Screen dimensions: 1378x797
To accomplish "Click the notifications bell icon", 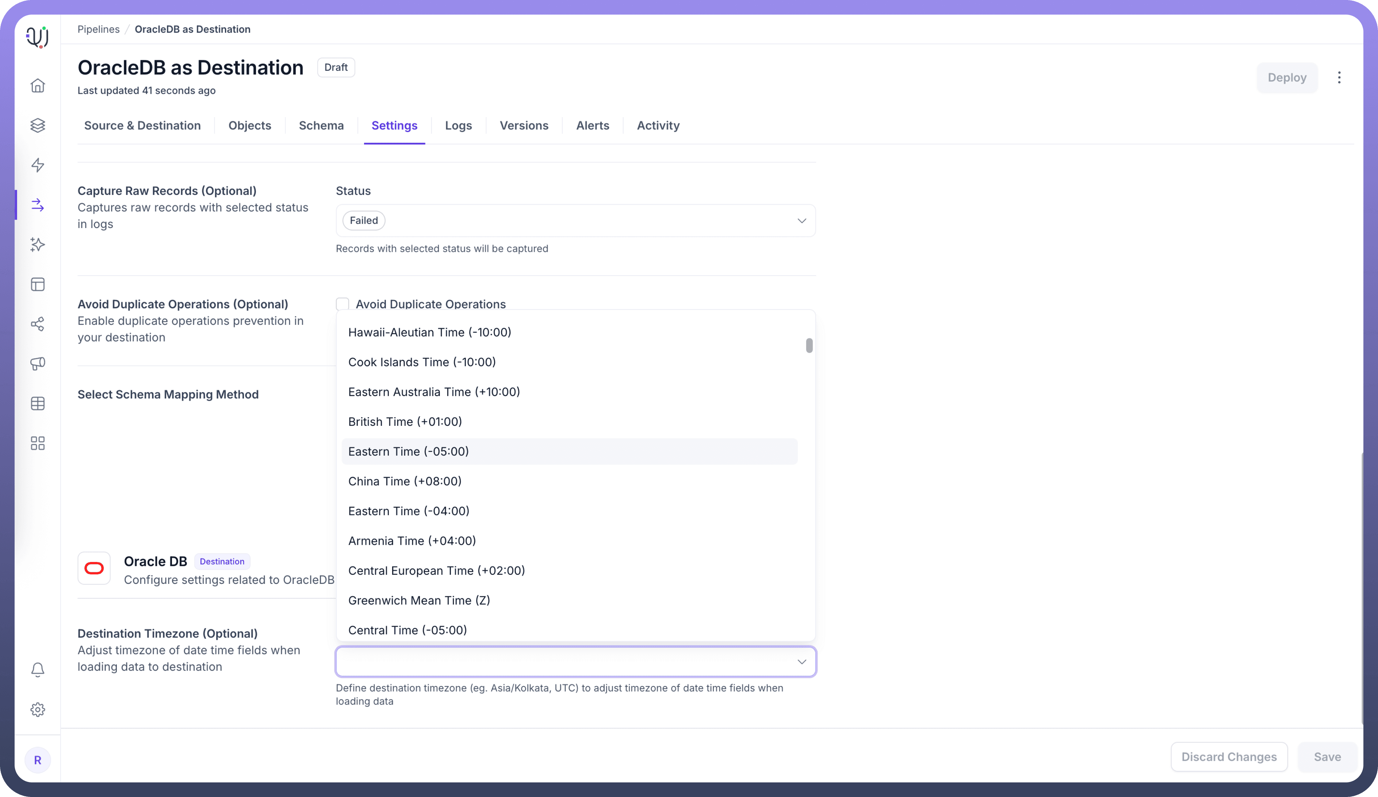I will tap(38, 670).
